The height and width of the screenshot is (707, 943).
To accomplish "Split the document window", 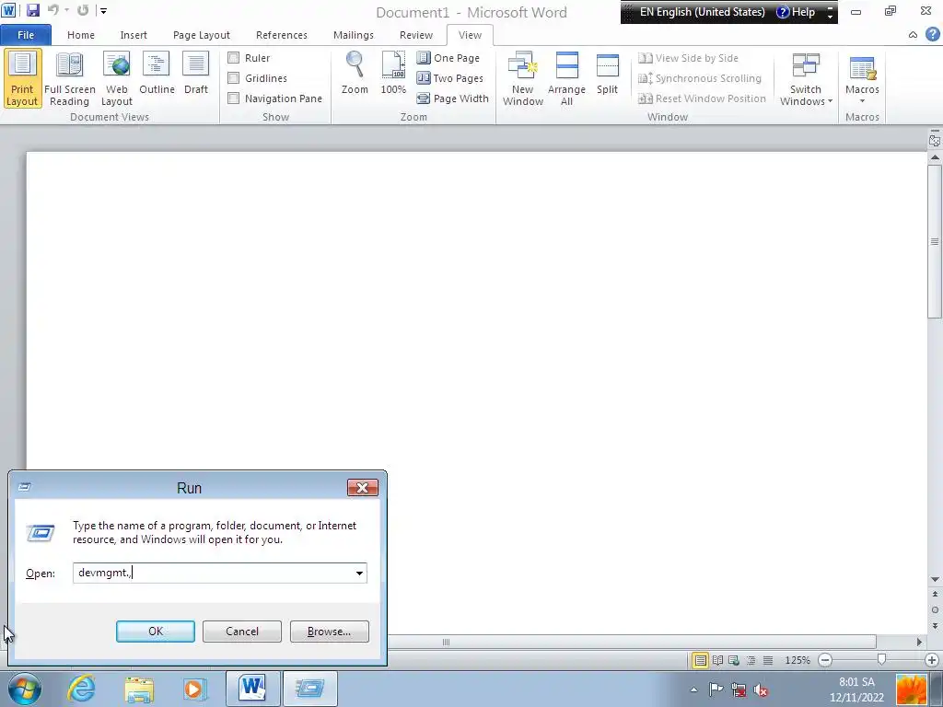I will click(x=608, y=74).
